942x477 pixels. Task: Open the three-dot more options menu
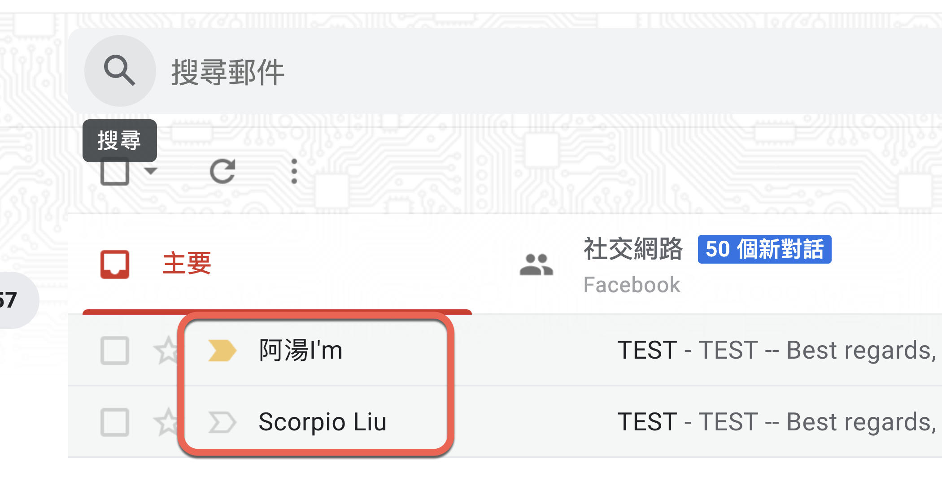tap(294, 171)
